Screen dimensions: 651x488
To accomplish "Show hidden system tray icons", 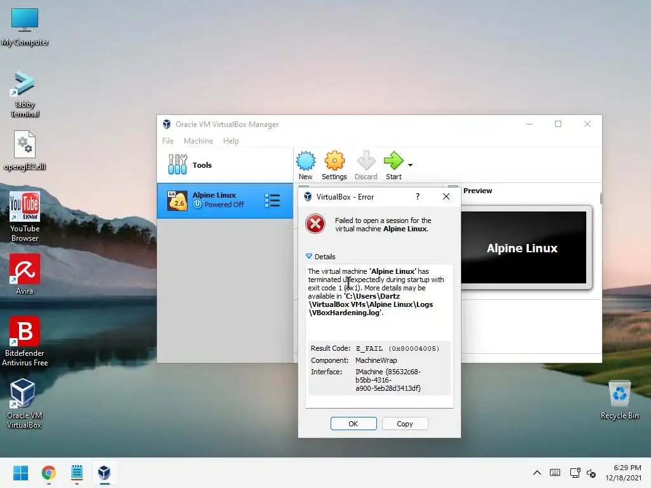I will (537, 473).
